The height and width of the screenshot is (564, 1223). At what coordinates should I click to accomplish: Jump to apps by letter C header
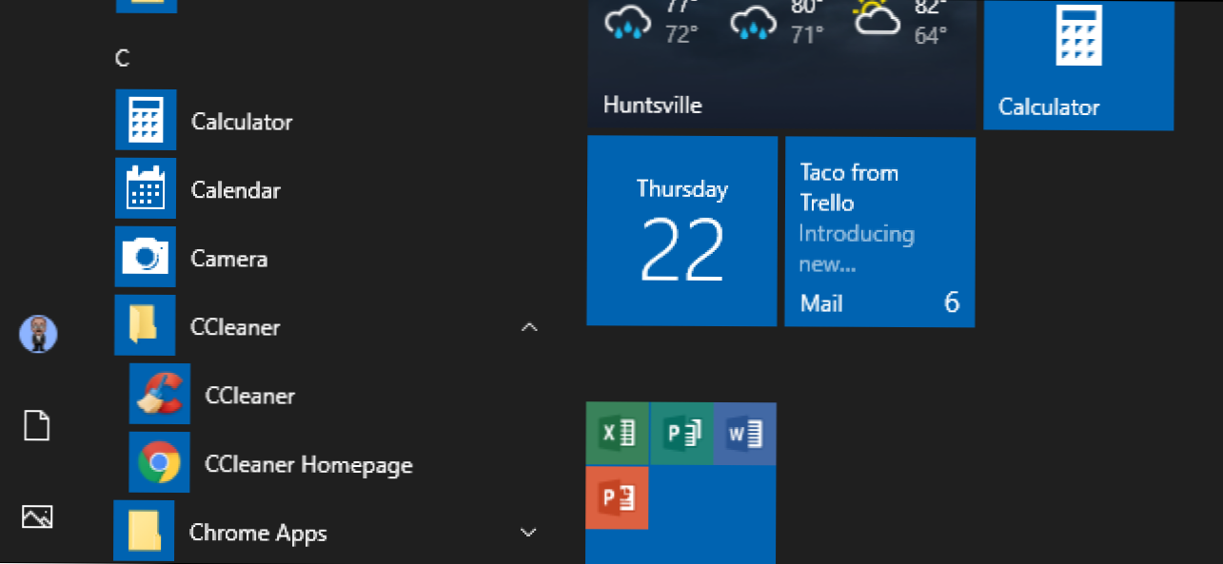tap(122, 59)
